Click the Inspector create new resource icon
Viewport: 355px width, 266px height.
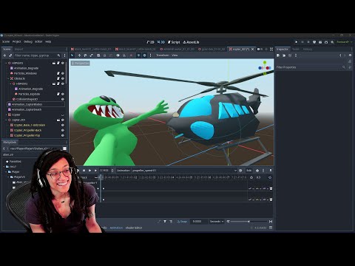coord(278,55)
